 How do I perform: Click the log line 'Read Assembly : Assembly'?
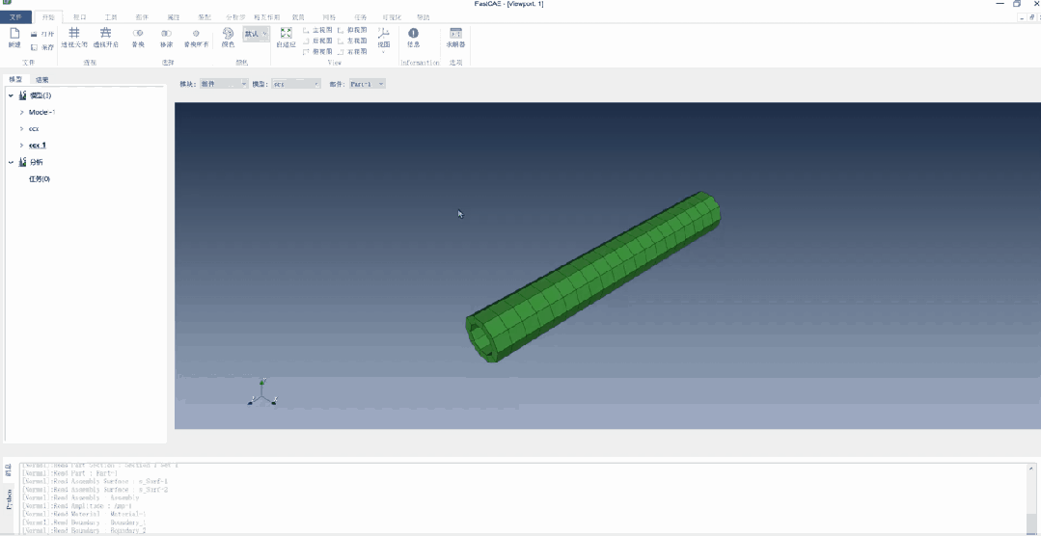pyautogui.click(x=80, y=496)
